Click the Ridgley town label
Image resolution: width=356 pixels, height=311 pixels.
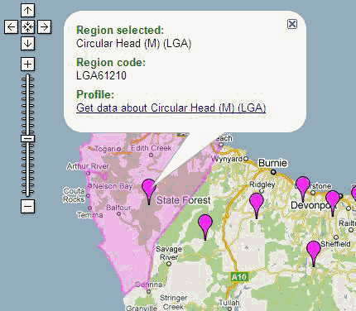tap(262, 184)
